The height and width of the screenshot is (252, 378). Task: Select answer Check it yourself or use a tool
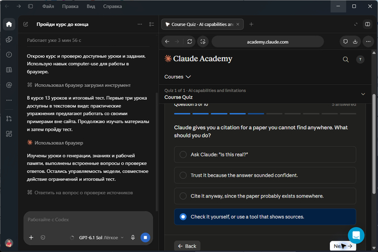click(x=265, y=216)
